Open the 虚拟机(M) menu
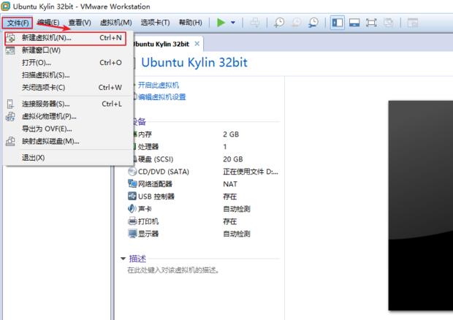 [x=115, y=23]
